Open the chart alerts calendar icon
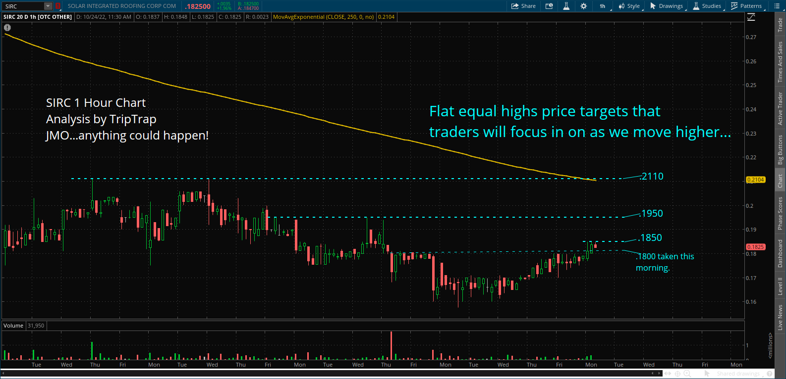 (x=549, y=6)
